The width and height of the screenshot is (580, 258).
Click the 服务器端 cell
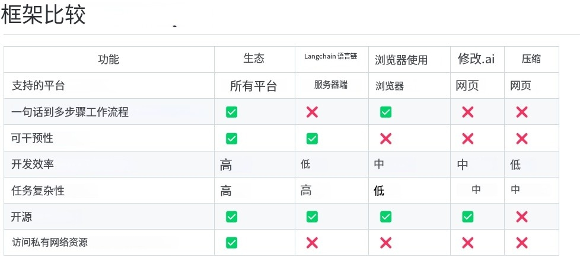coord(331,85)
